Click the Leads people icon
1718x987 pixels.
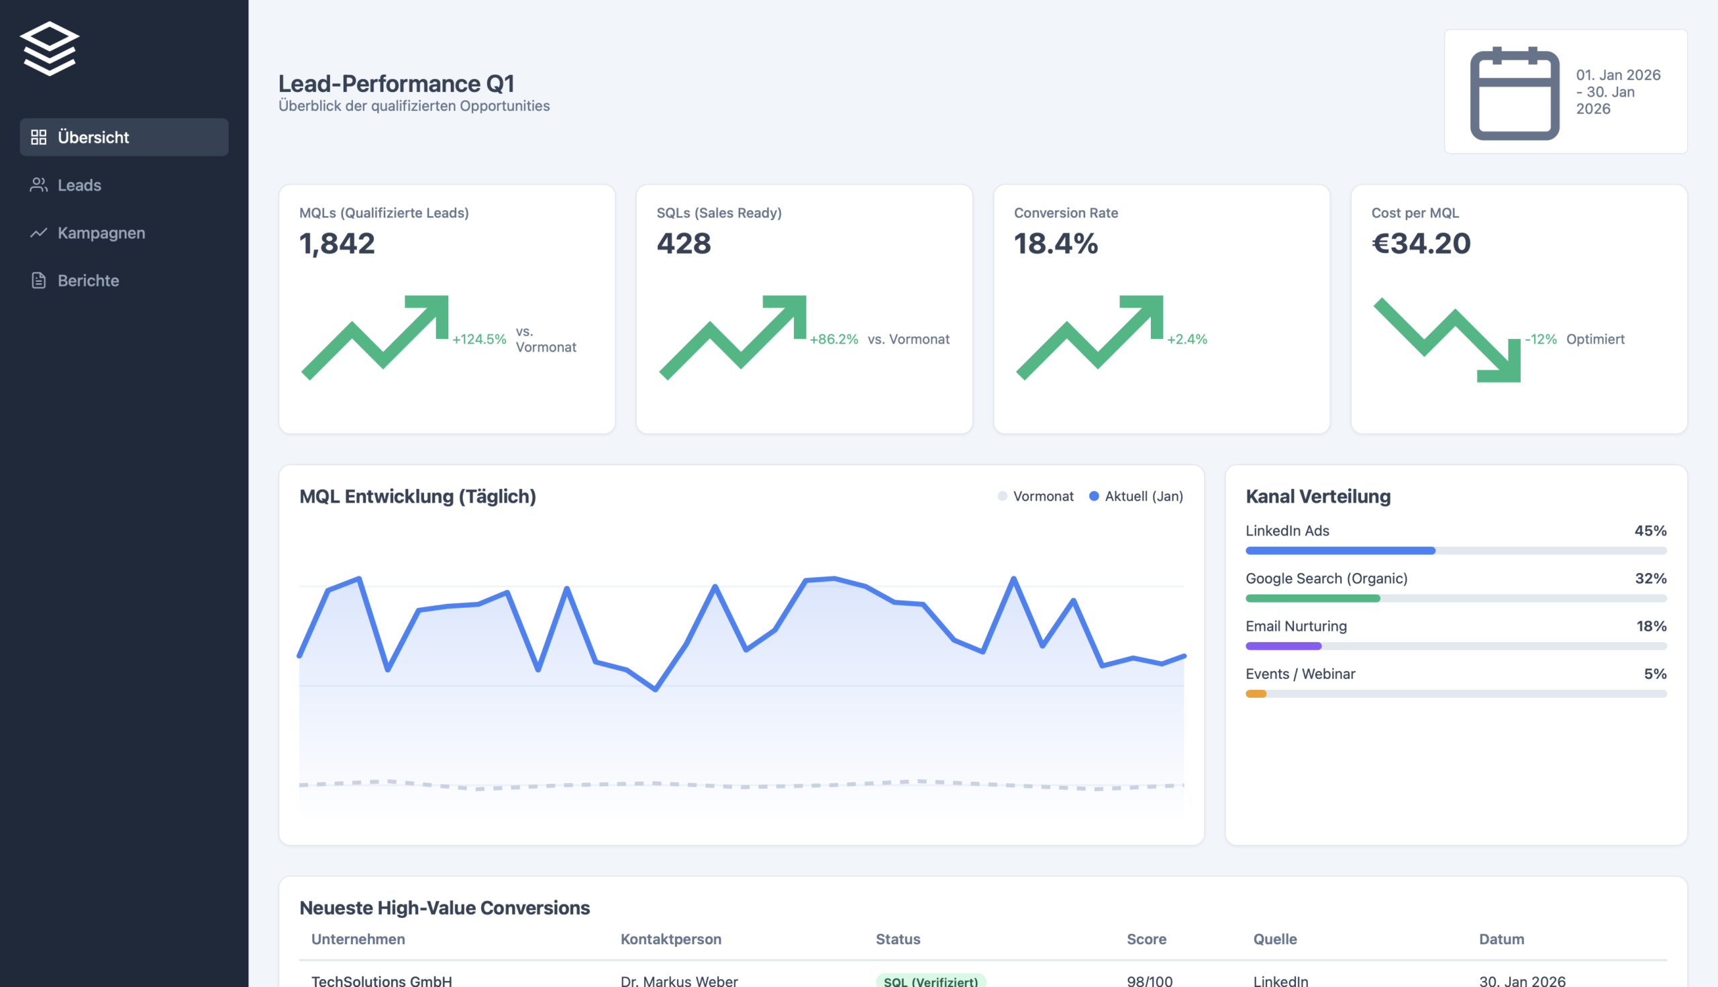(x=39, y=185)
